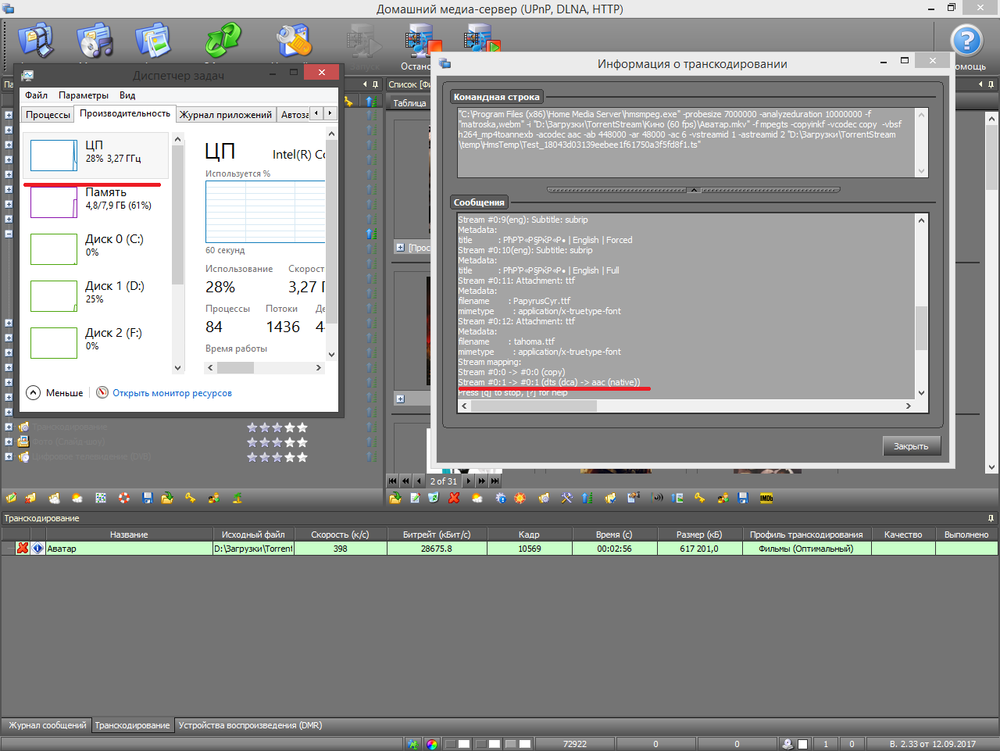Image resolution: width=1000 pixels, height=751 pixels.
Task: Jump to last page in thumbnail navigator
Action: [495, 481]
